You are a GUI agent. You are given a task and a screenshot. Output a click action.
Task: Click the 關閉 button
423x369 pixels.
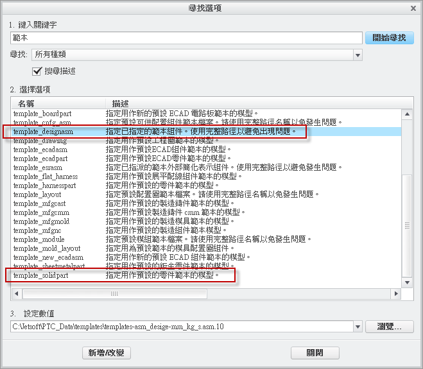(315, 353)
